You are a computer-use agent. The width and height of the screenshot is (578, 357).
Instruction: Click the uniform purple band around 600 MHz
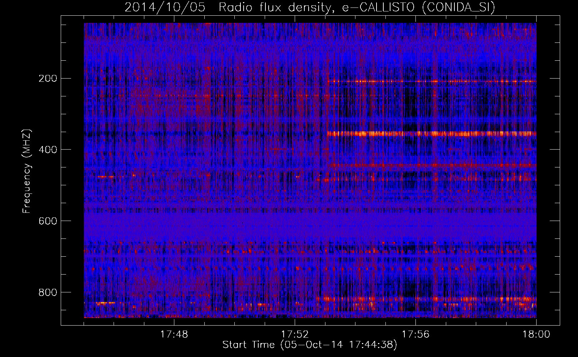310,225
